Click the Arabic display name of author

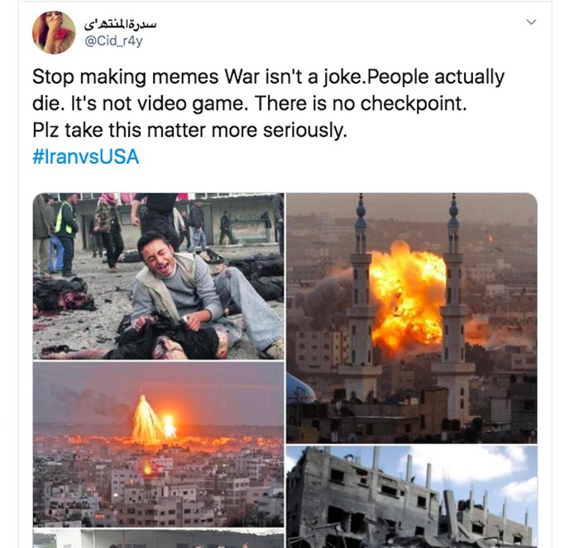tap(120, 24)
